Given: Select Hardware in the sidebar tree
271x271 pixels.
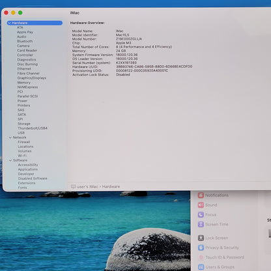Looking at the screenshot, I should (35, 23).
